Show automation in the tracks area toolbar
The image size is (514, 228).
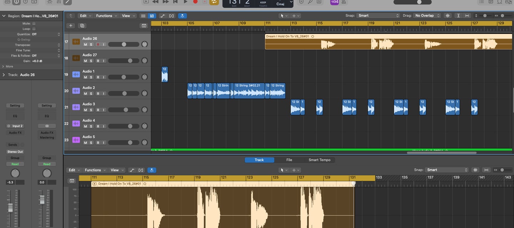(x=162, y=16)
